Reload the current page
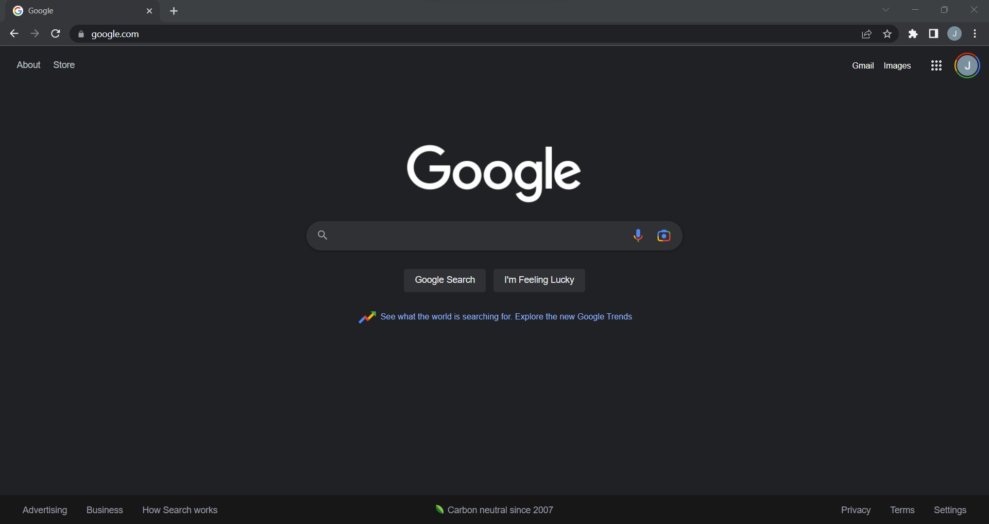The height and width of the screenshot is (524, 989). 55,33
